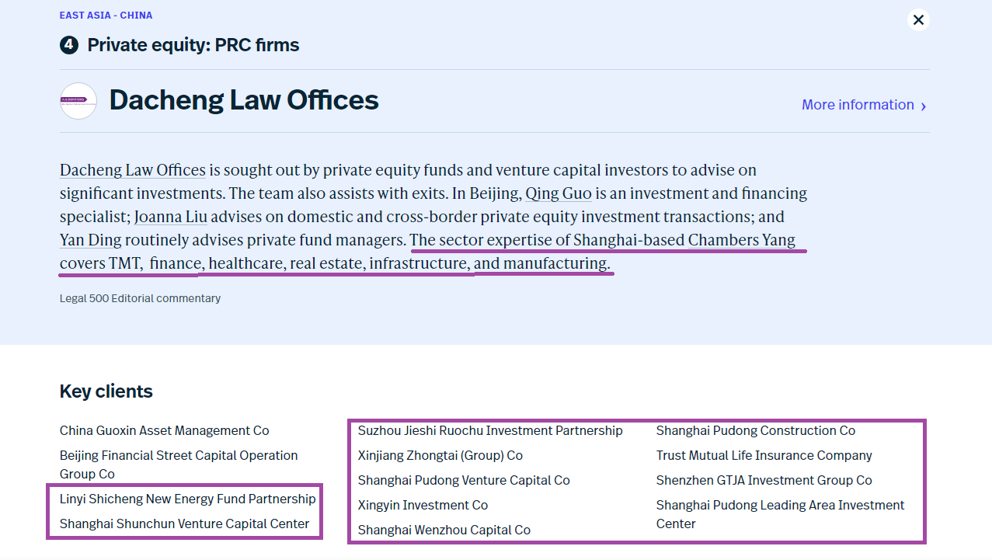Select Linyi Shicheng New Energy Fund Partnership

point(188,499)
